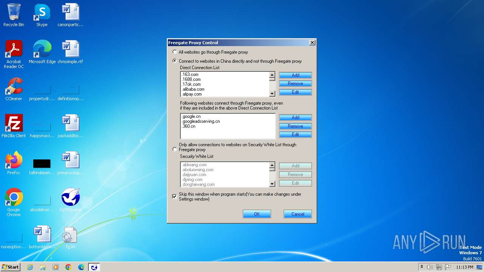Open the alsodeliver desktop file
Screen dimensions: 484x272
point(42,204)
